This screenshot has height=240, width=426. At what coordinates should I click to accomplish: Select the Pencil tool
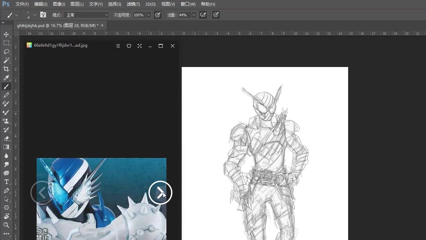pos(6,95)
